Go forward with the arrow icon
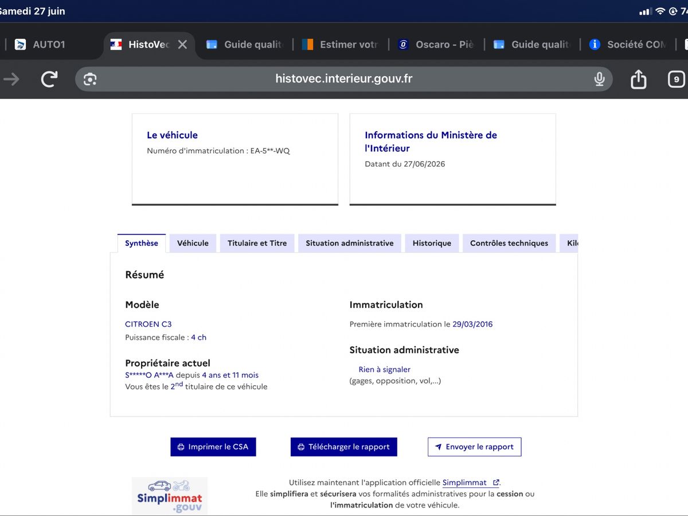The width and height of the screenshot is (688, 516). pyautogui.click(x=11, y=79)
